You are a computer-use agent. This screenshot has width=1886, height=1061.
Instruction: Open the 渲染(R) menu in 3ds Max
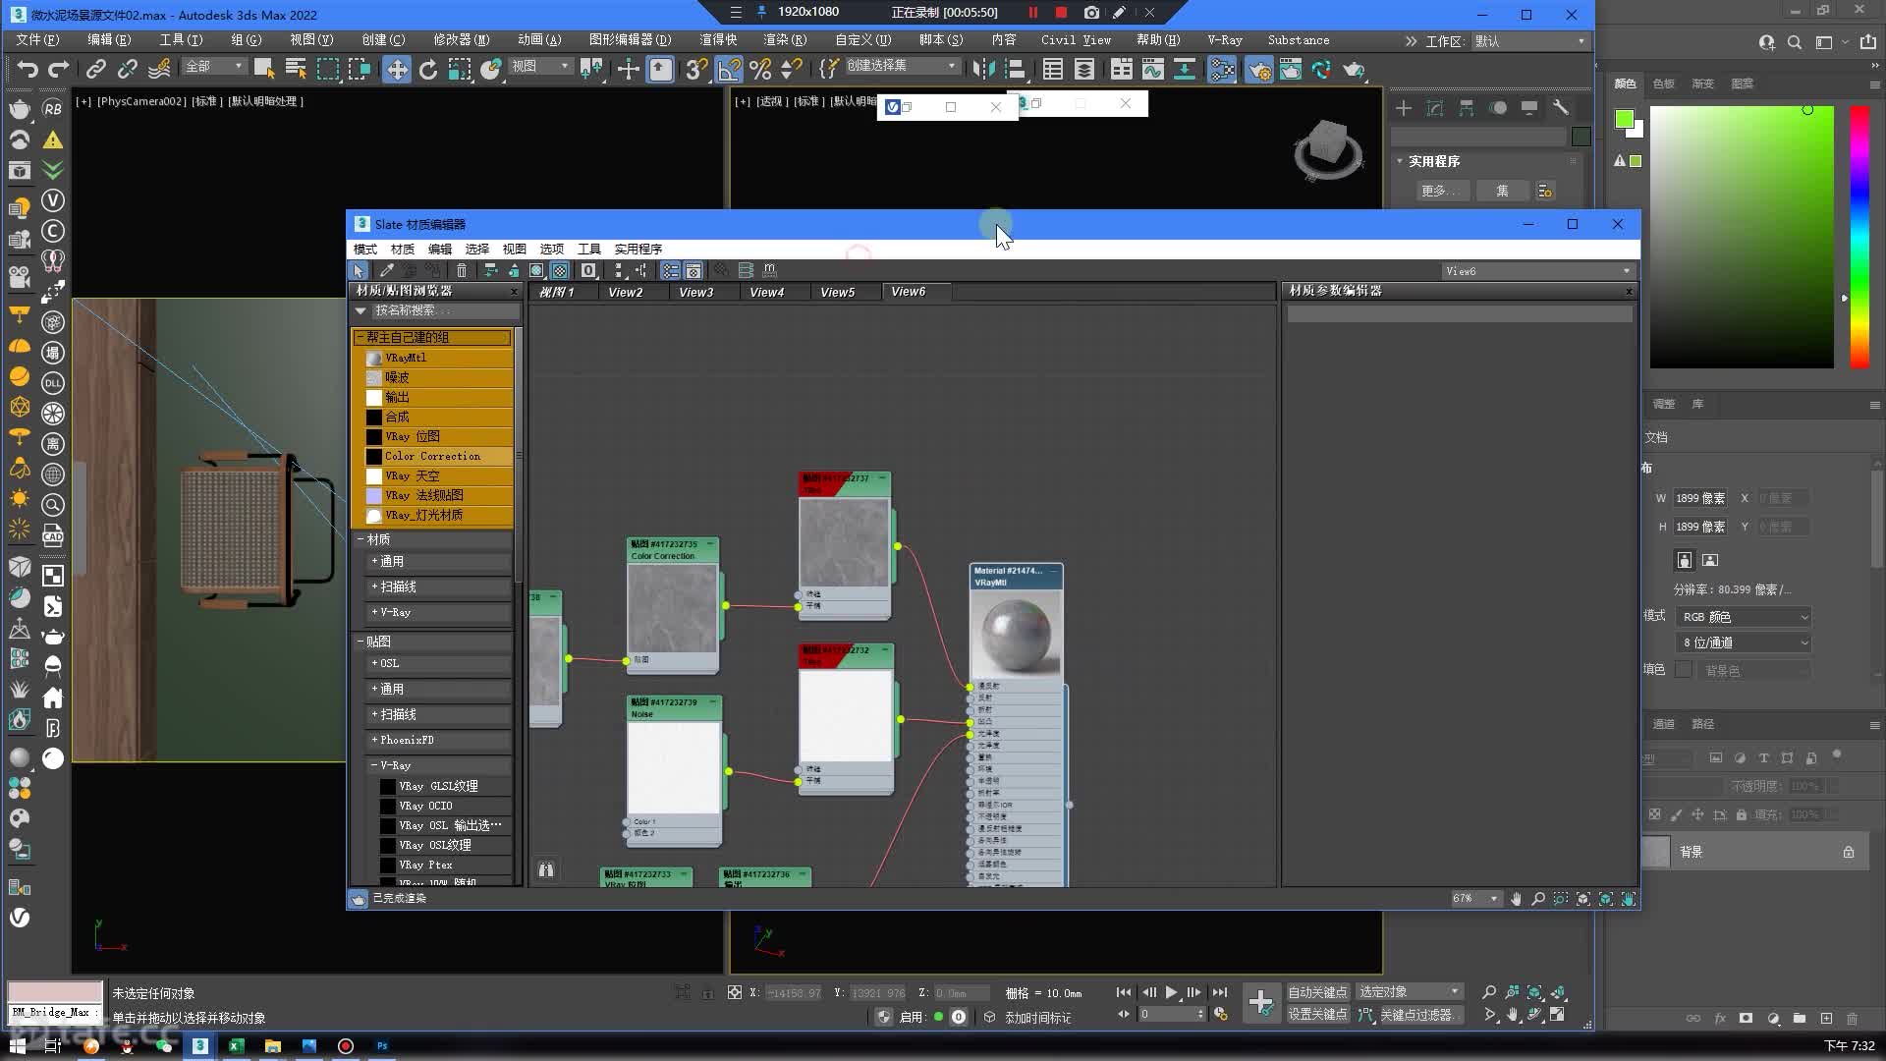(x=784, y=40)
